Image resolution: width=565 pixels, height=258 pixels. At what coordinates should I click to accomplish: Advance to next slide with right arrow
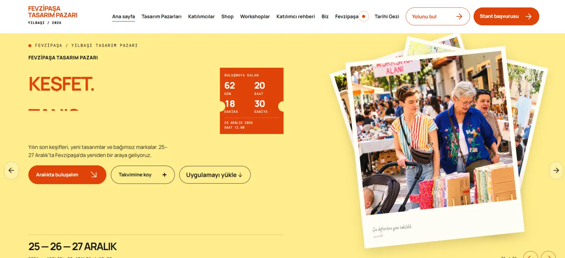click(556, 170)
